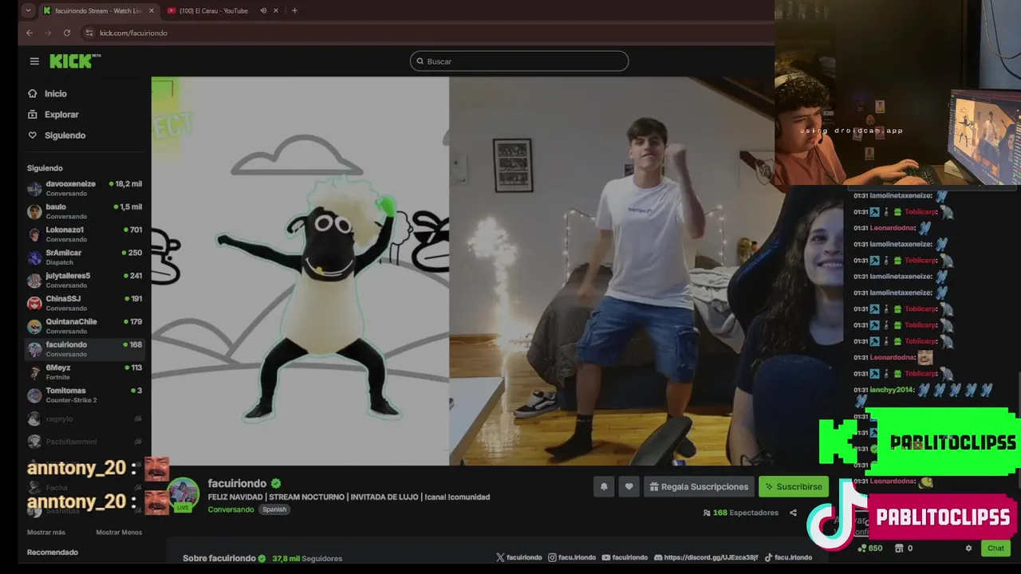Open QuintanaChile followed channel
The height and width of the screenshot is (574, 1021).
point(85,326)
